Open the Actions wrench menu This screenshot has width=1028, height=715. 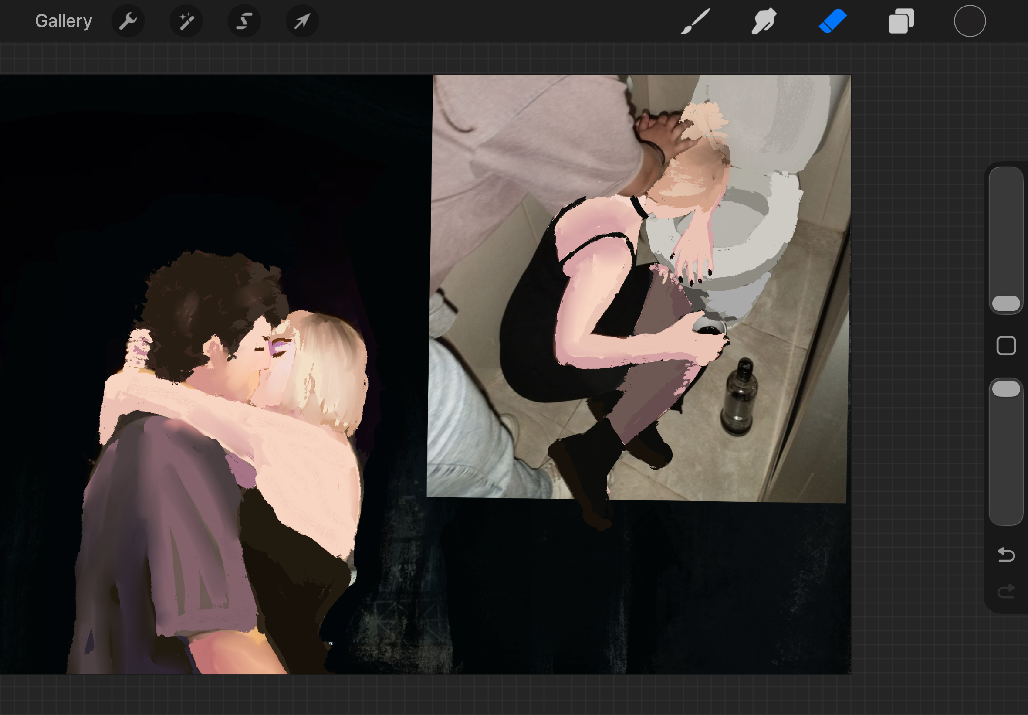[x=128, y=21]
